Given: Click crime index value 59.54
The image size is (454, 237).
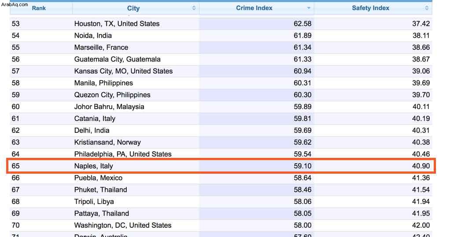Looking at the screenshot, I should coord(303,154).
